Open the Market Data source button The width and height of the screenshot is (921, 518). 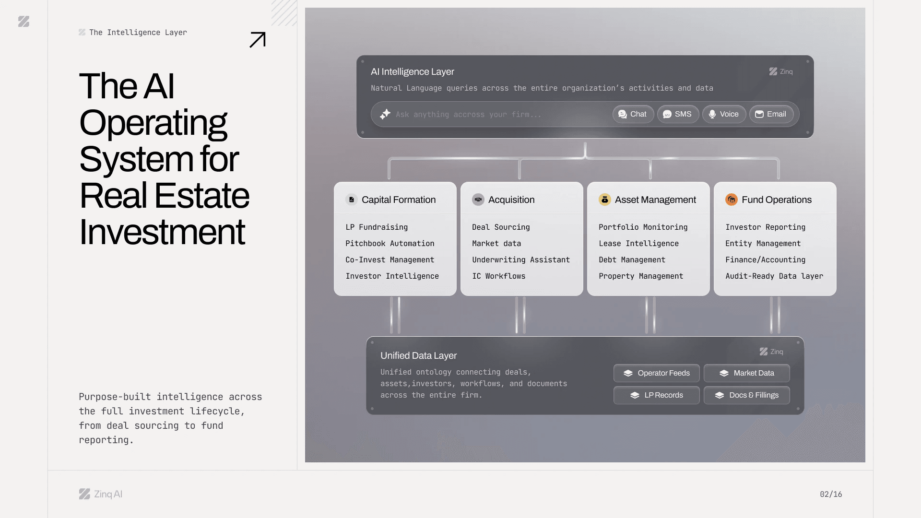(x=746, y=373)
